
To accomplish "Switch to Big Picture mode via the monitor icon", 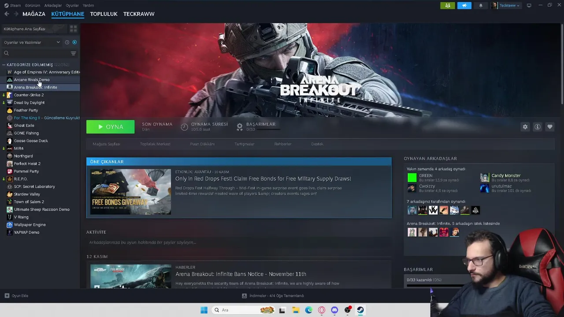I will point(529,5).
